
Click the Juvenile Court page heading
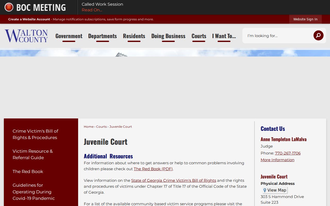point(106,142)
